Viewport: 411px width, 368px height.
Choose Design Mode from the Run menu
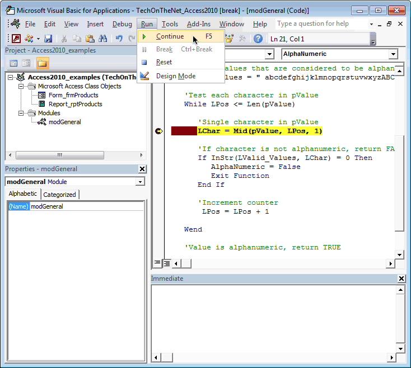click(181, 76)
